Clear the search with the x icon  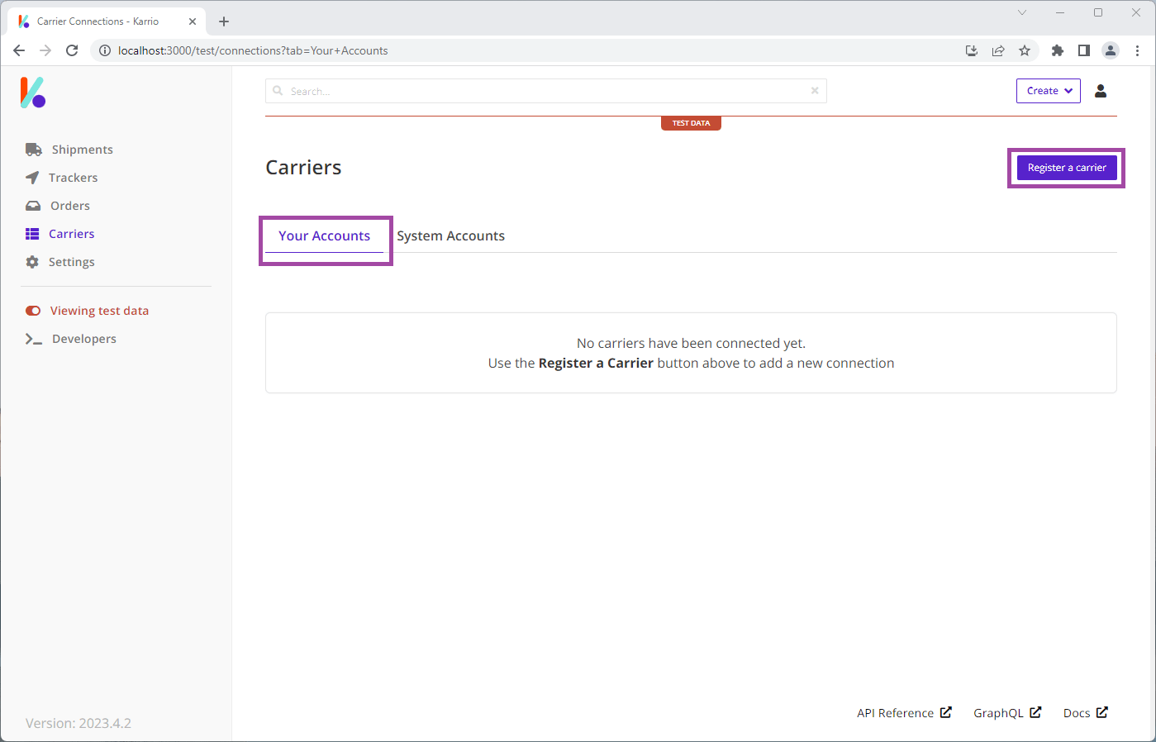pos(815,91)
